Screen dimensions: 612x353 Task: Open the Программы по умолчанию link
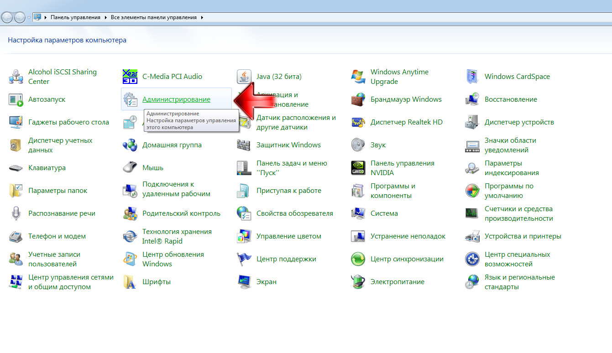click(509, 191)
